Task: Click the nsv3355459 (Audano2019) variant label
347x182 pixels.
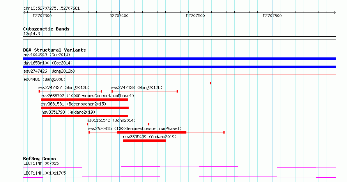Action: [150, 137]
